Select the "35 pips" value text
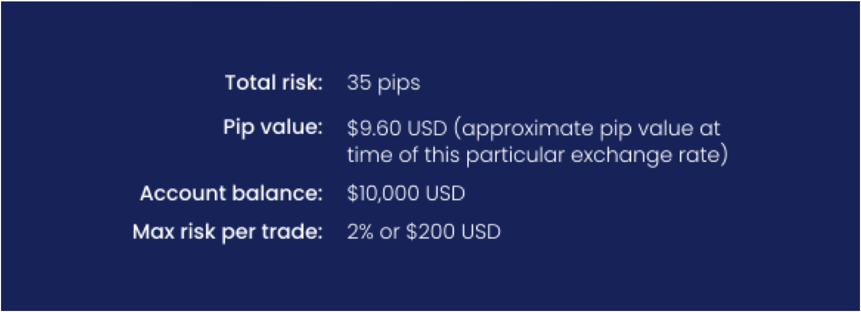Screen dimensions: 861x312 [x=383, y=83]
